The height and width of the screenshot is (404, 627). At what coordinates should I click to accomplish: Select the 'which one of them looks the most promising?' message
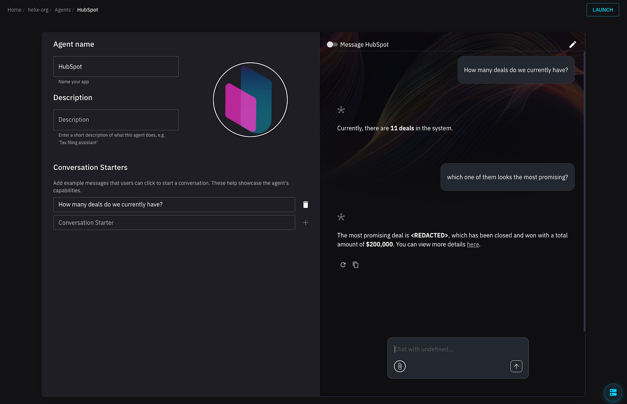tap(507, 177)
